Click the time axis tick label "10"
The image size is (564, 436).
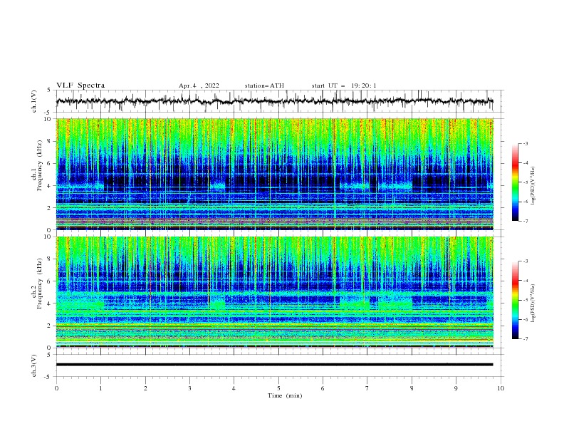(501, 388)
